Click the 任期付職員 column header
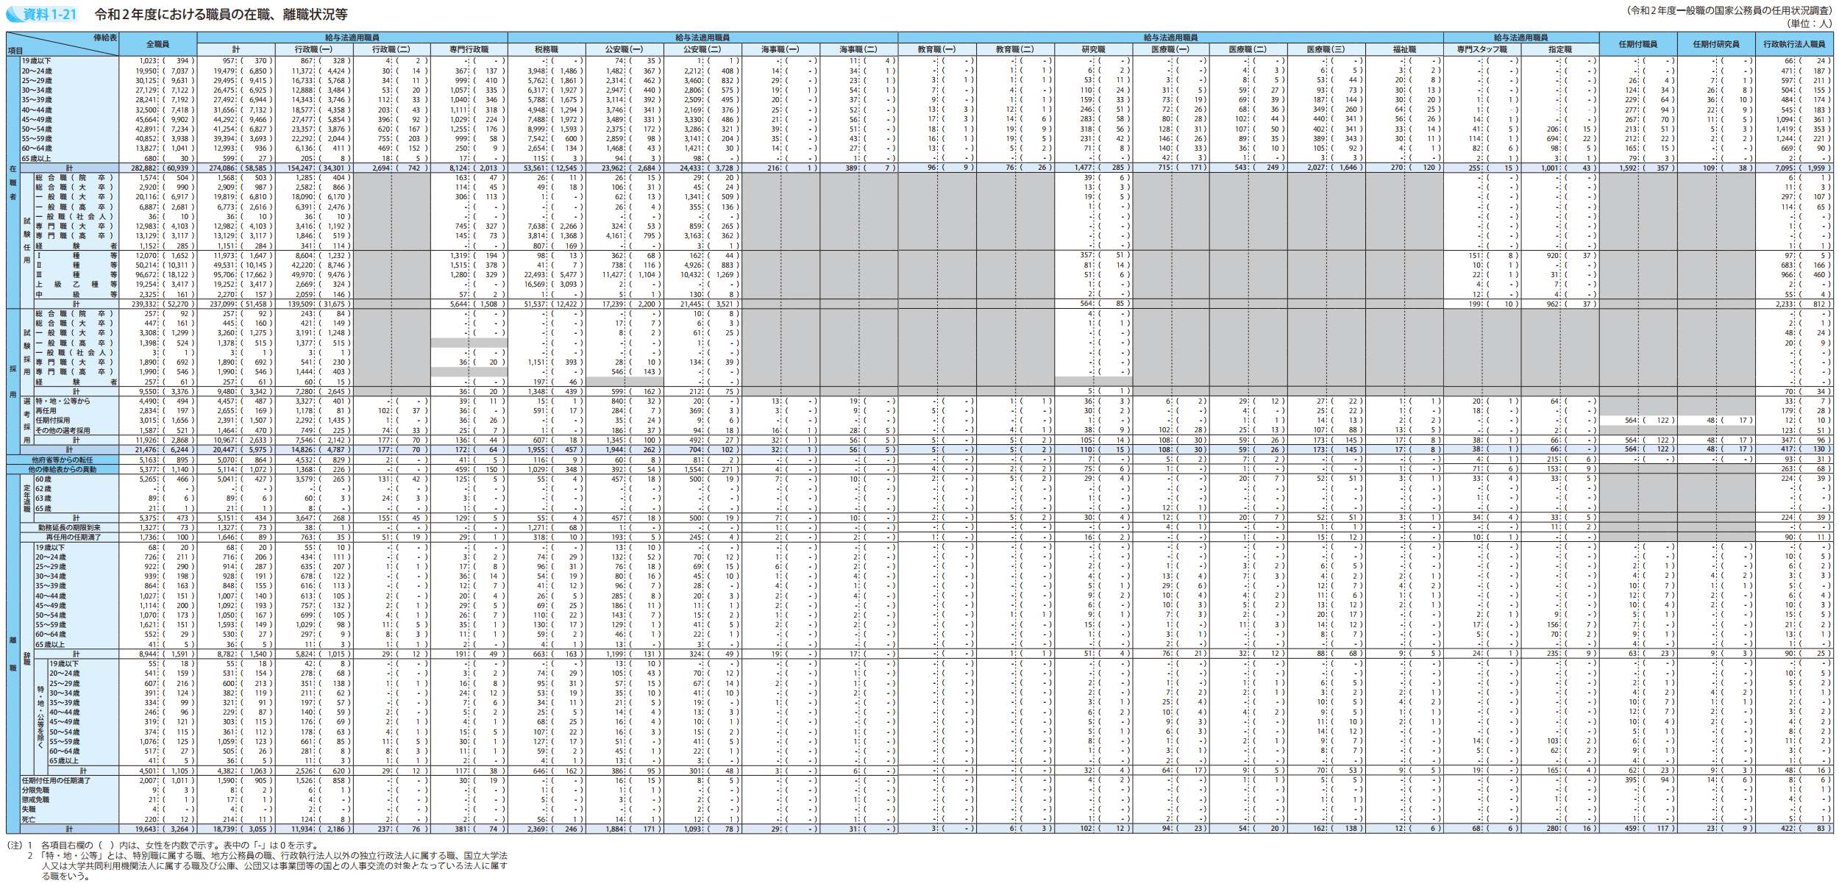 [1637, 44]
